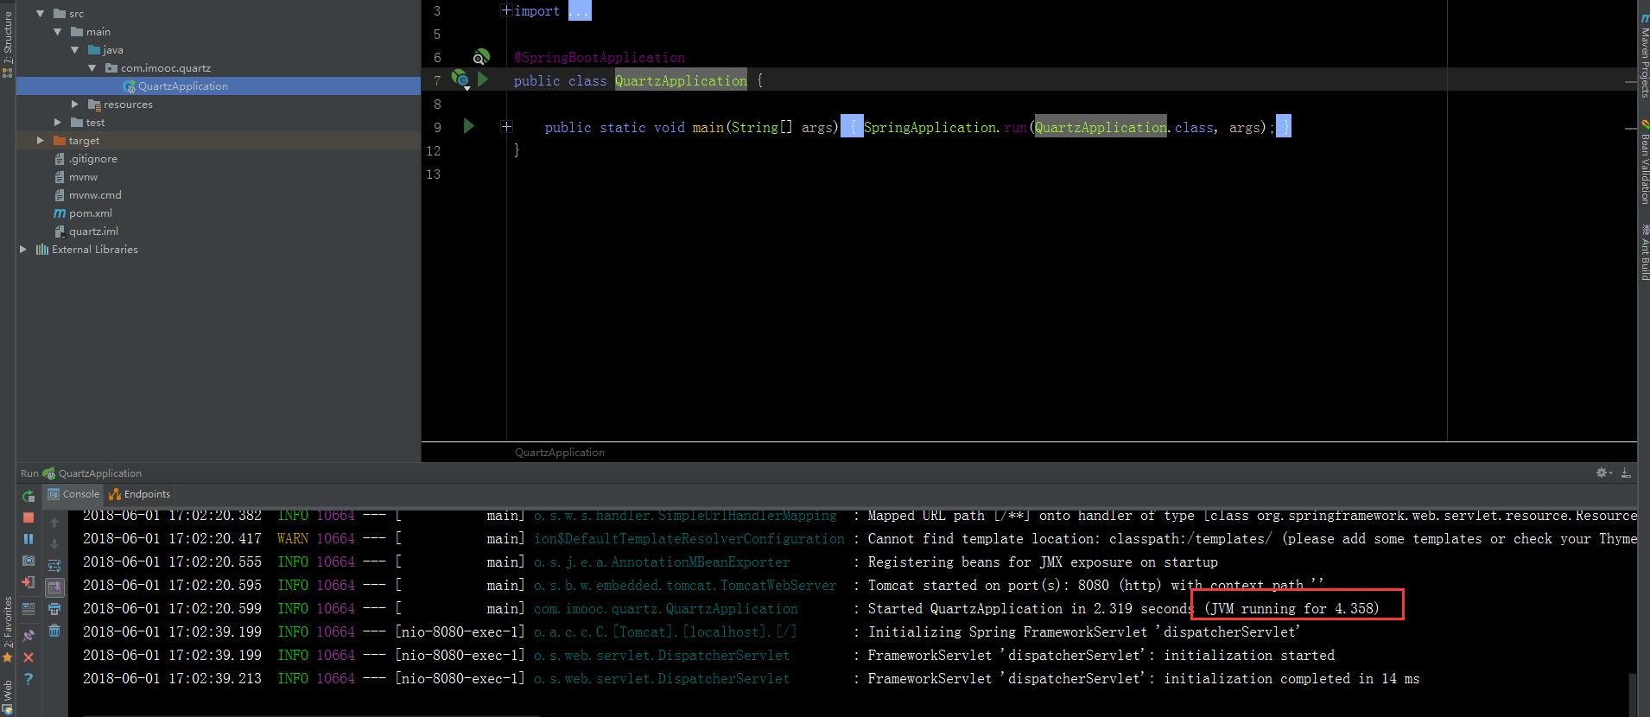Collapse the src folder

[x=41, y=14]
